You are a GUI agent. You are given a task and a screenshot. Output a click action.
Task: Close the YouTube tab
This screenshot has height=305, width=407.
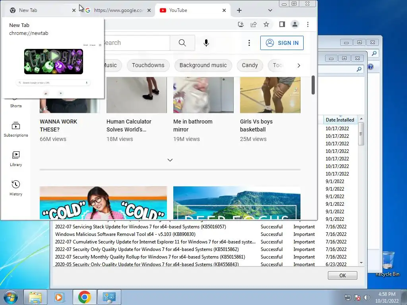[224, 10]
